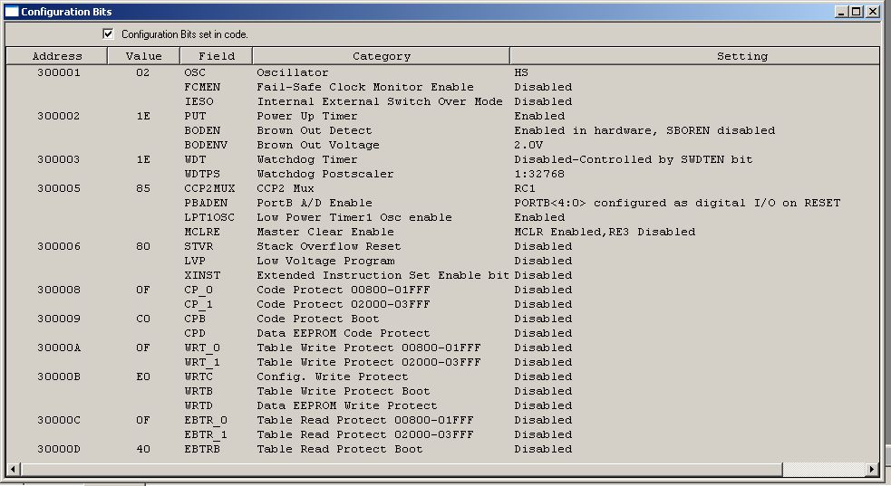Click the Address column header
The image size is (891, 486).
pos(57,56)
